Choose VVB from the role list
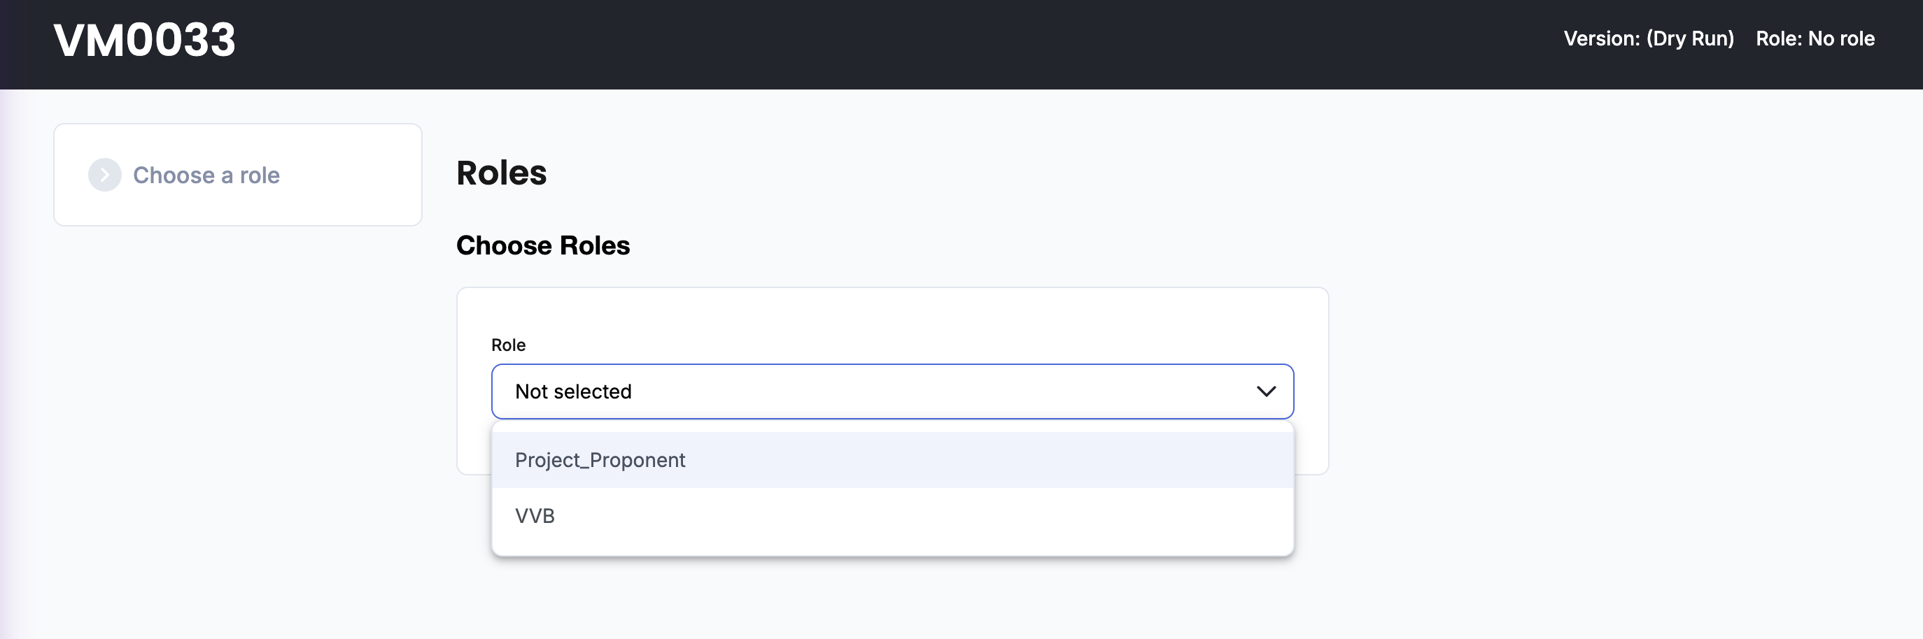 [x=535, y=516]
